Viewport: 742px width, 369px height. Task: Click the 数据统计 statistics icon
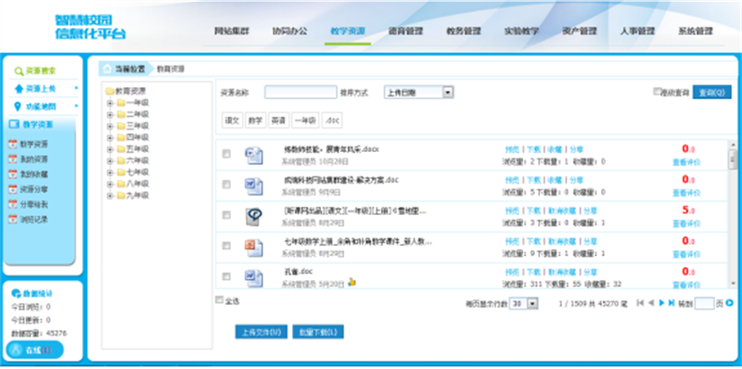(15, 293)
